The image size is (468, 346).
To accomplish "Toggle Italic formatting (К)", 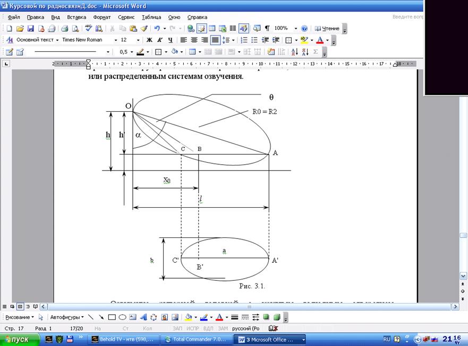I will point(159,40).
